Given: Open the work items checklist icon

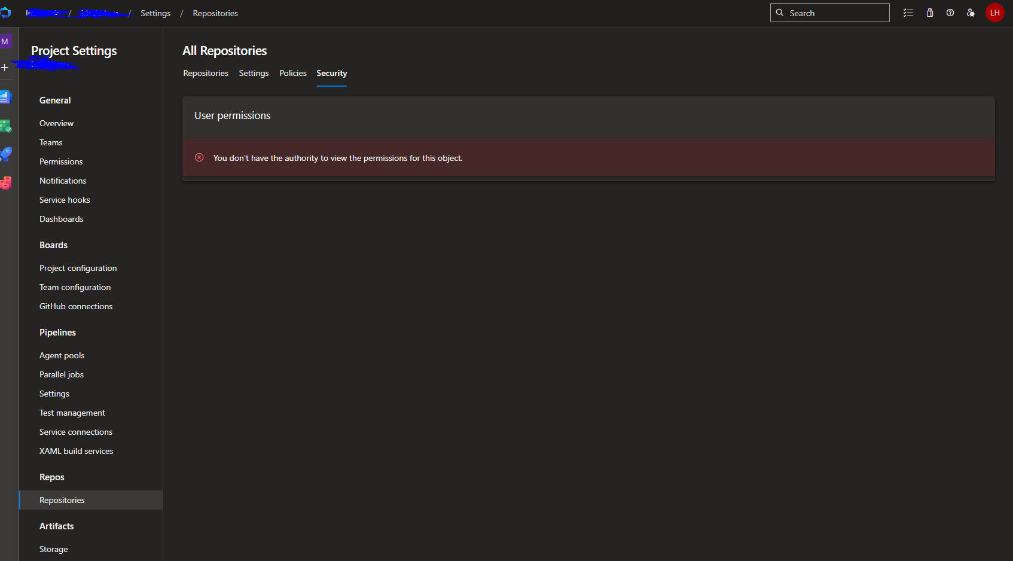Looking at the screenshot, I should (908, 13).
